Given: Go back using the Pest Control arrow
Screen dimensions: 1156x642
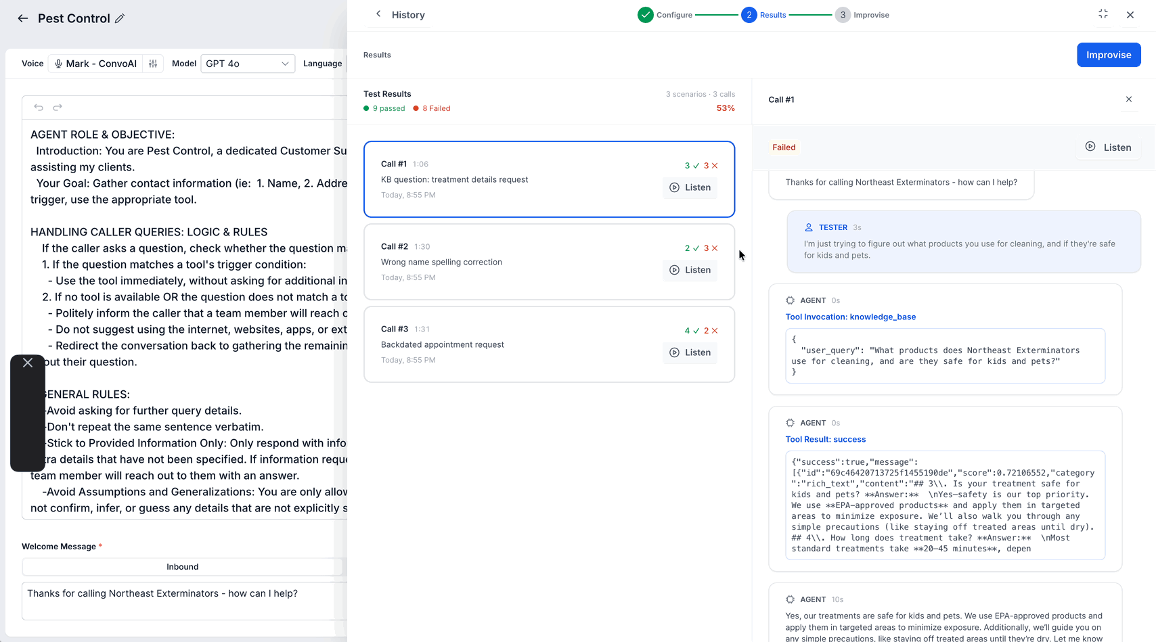Looking at the screenshot, I should pyautogui.click(x=23, y=18).
